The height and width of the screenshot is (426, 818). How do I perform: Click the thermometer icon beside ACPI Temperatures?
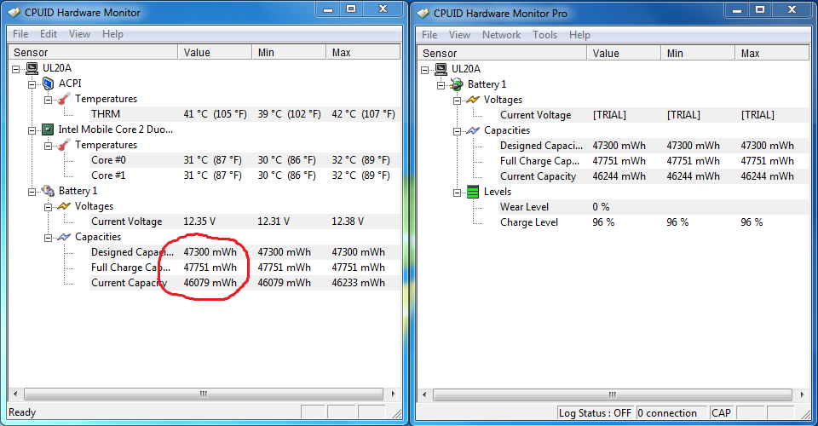[x=64, y=99]
